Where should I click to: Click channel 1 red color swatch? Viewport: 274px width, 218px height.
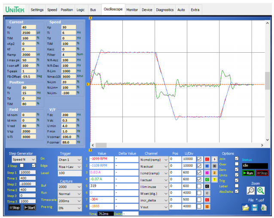click(207, 159)
